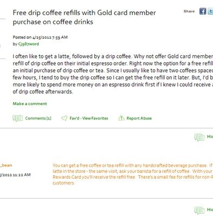Click the speech bubble icon beside Comments [1]

click(x=18, y=118)
